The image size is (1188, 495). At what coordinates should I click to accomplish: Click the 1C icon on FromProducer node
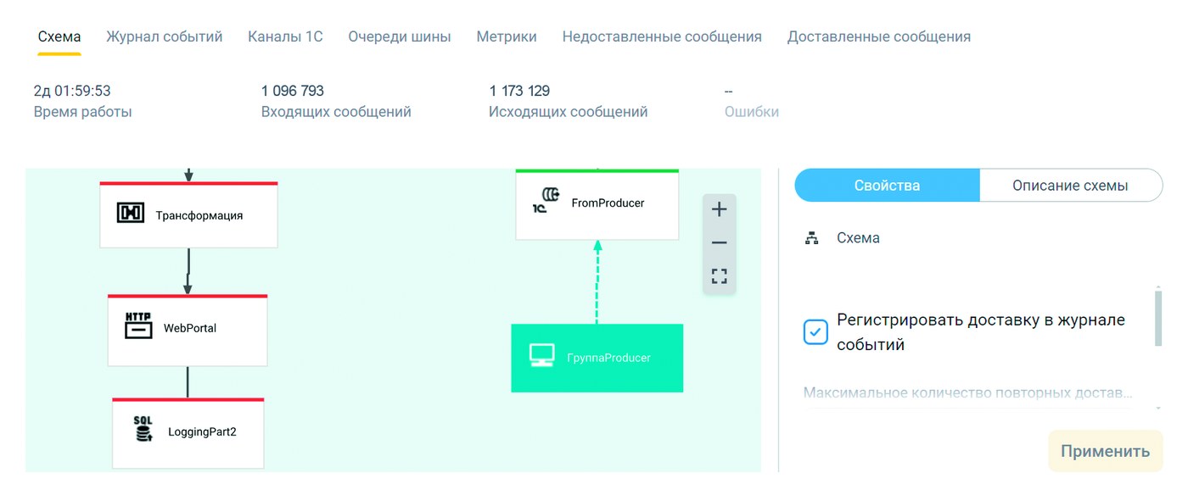[x=546, y=200]
